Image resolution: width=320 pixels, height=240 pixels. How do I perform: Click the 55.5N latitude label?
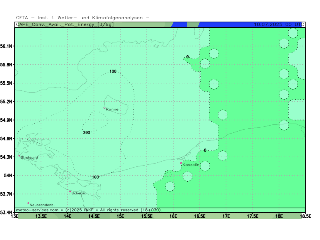pos(6,83)
